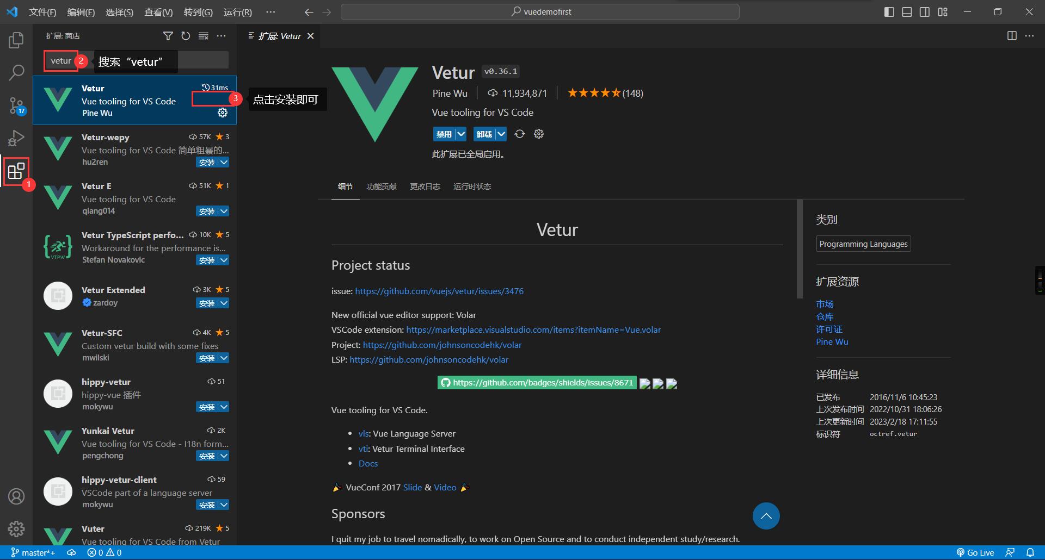The image size is (1045, 560).
Task: Click the Programming Languages category tag
Action: 864,244
